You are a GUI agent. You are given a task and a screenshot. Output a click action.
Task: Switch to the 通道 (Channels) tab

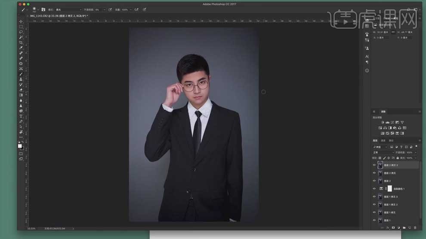click(383, 141)
